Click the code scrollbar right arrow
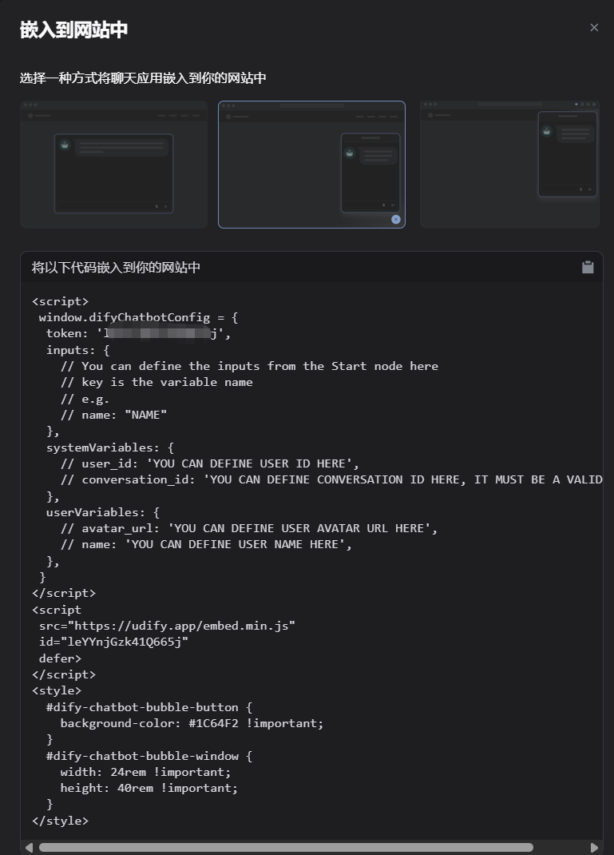The image size is (614, 855). (x=594, y=847)
